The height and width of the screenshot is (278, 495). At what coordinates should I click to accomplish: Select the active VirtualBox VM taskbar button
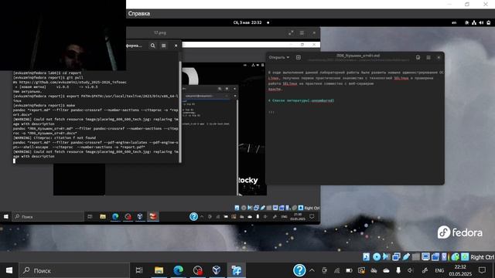tap(236, 270)
